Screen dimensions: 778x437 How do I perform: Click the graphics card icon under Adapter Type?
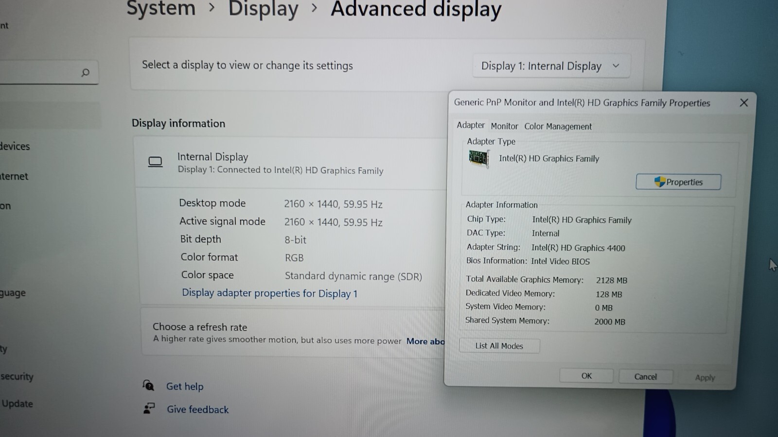pyautogui.click(x=478, y=158)
